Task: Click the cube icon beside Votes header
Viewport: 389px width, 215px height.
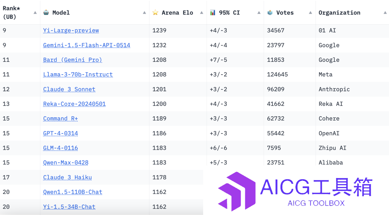Action: [270, 12]
